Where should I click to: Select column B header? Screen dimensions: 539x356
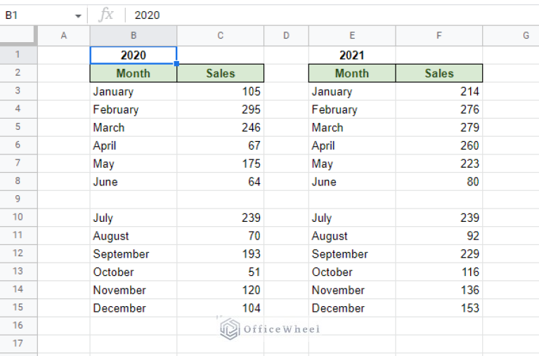tap(134, 36)
